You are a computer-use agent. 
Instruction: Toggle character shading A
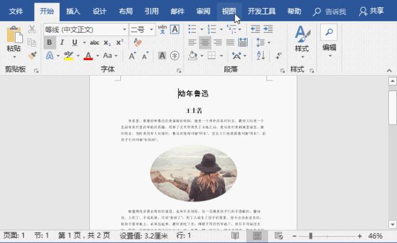(x=162, y=55)
